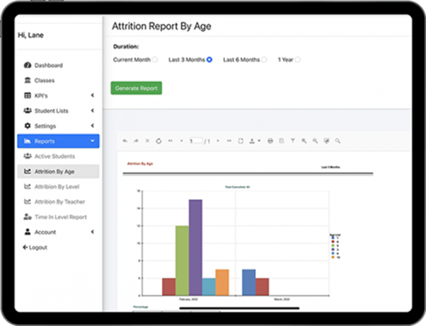This screenshot has width=426, height=326.
Task: Click the page number input field
Action: [196, 141]
